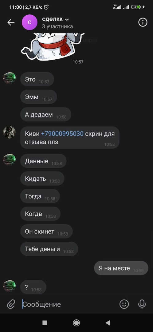Open the participants list "3 участника"
The height and width of the screenshot is (332, 153).
[x=57, y=26]
